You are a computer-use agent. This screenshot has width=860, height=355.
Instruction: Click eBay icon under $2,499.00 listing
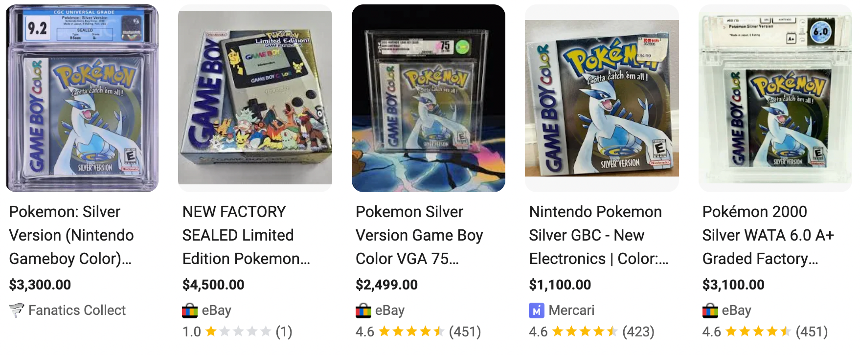363,311
